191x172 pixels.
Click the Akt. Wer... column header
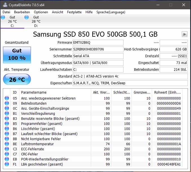tap(101, 92)
